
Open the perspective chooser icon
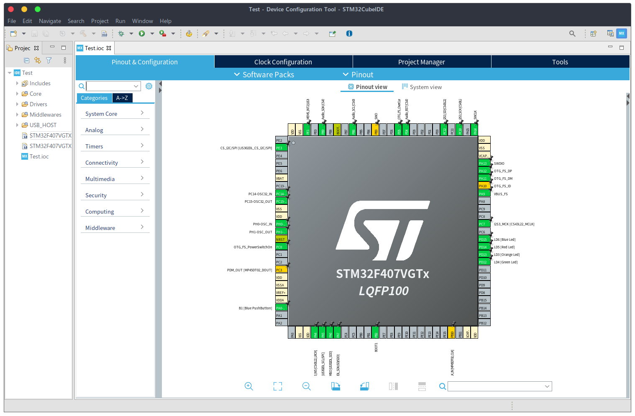click(593, 33)
